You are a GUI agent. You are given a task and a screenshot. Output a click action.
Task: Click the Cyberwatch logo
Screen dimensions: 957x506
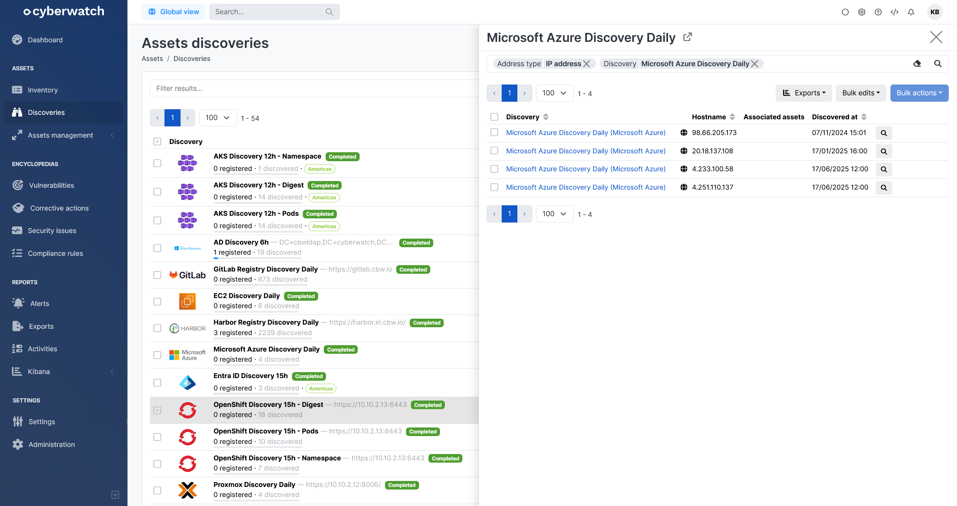64,12
